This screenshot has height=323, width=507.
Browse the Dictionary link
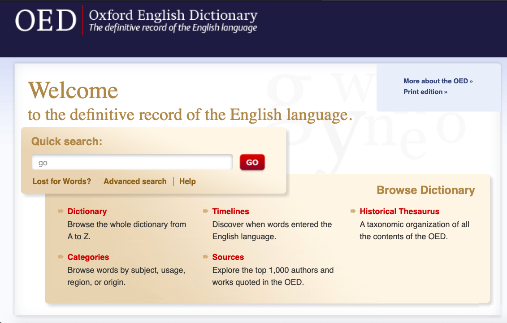point(87,211)
